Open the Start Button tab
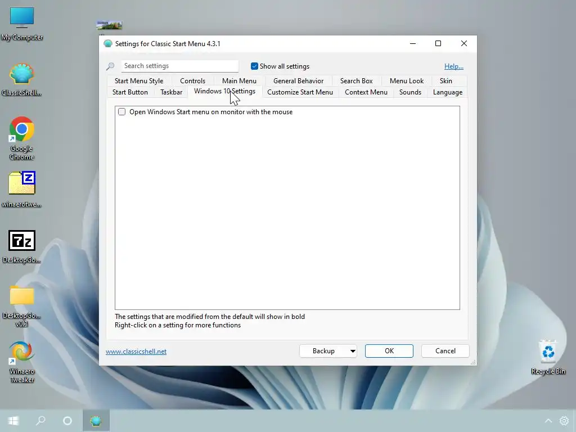 [130, 92]
